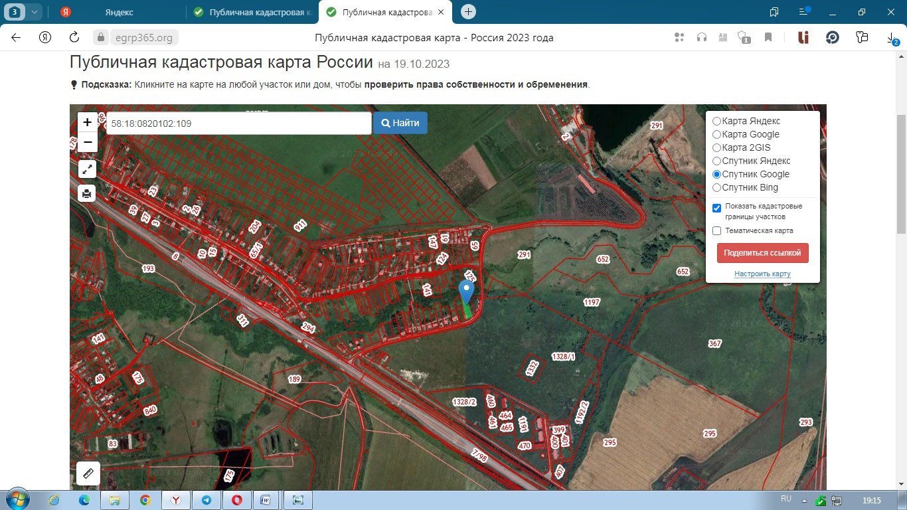Click parcel label 470 on map
Screen dimensions: 907x510
pos(525,446)
